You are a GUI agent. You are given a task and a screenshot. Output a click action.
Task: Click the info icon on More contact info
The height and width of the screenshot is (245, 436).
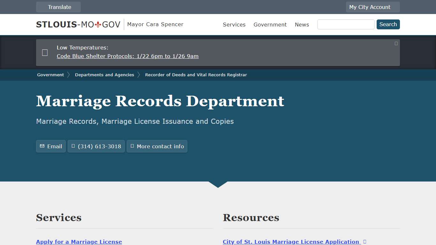[132, 146]
